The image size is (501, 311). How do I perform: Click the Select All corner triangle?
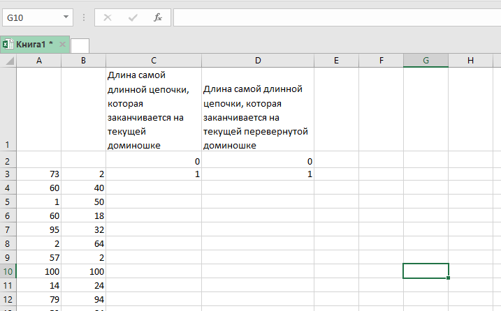[8, 61]
